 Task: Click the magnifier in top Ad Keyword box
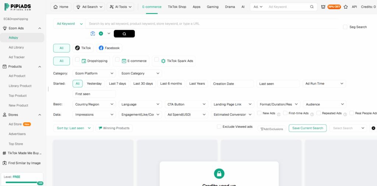pos(312,7)
